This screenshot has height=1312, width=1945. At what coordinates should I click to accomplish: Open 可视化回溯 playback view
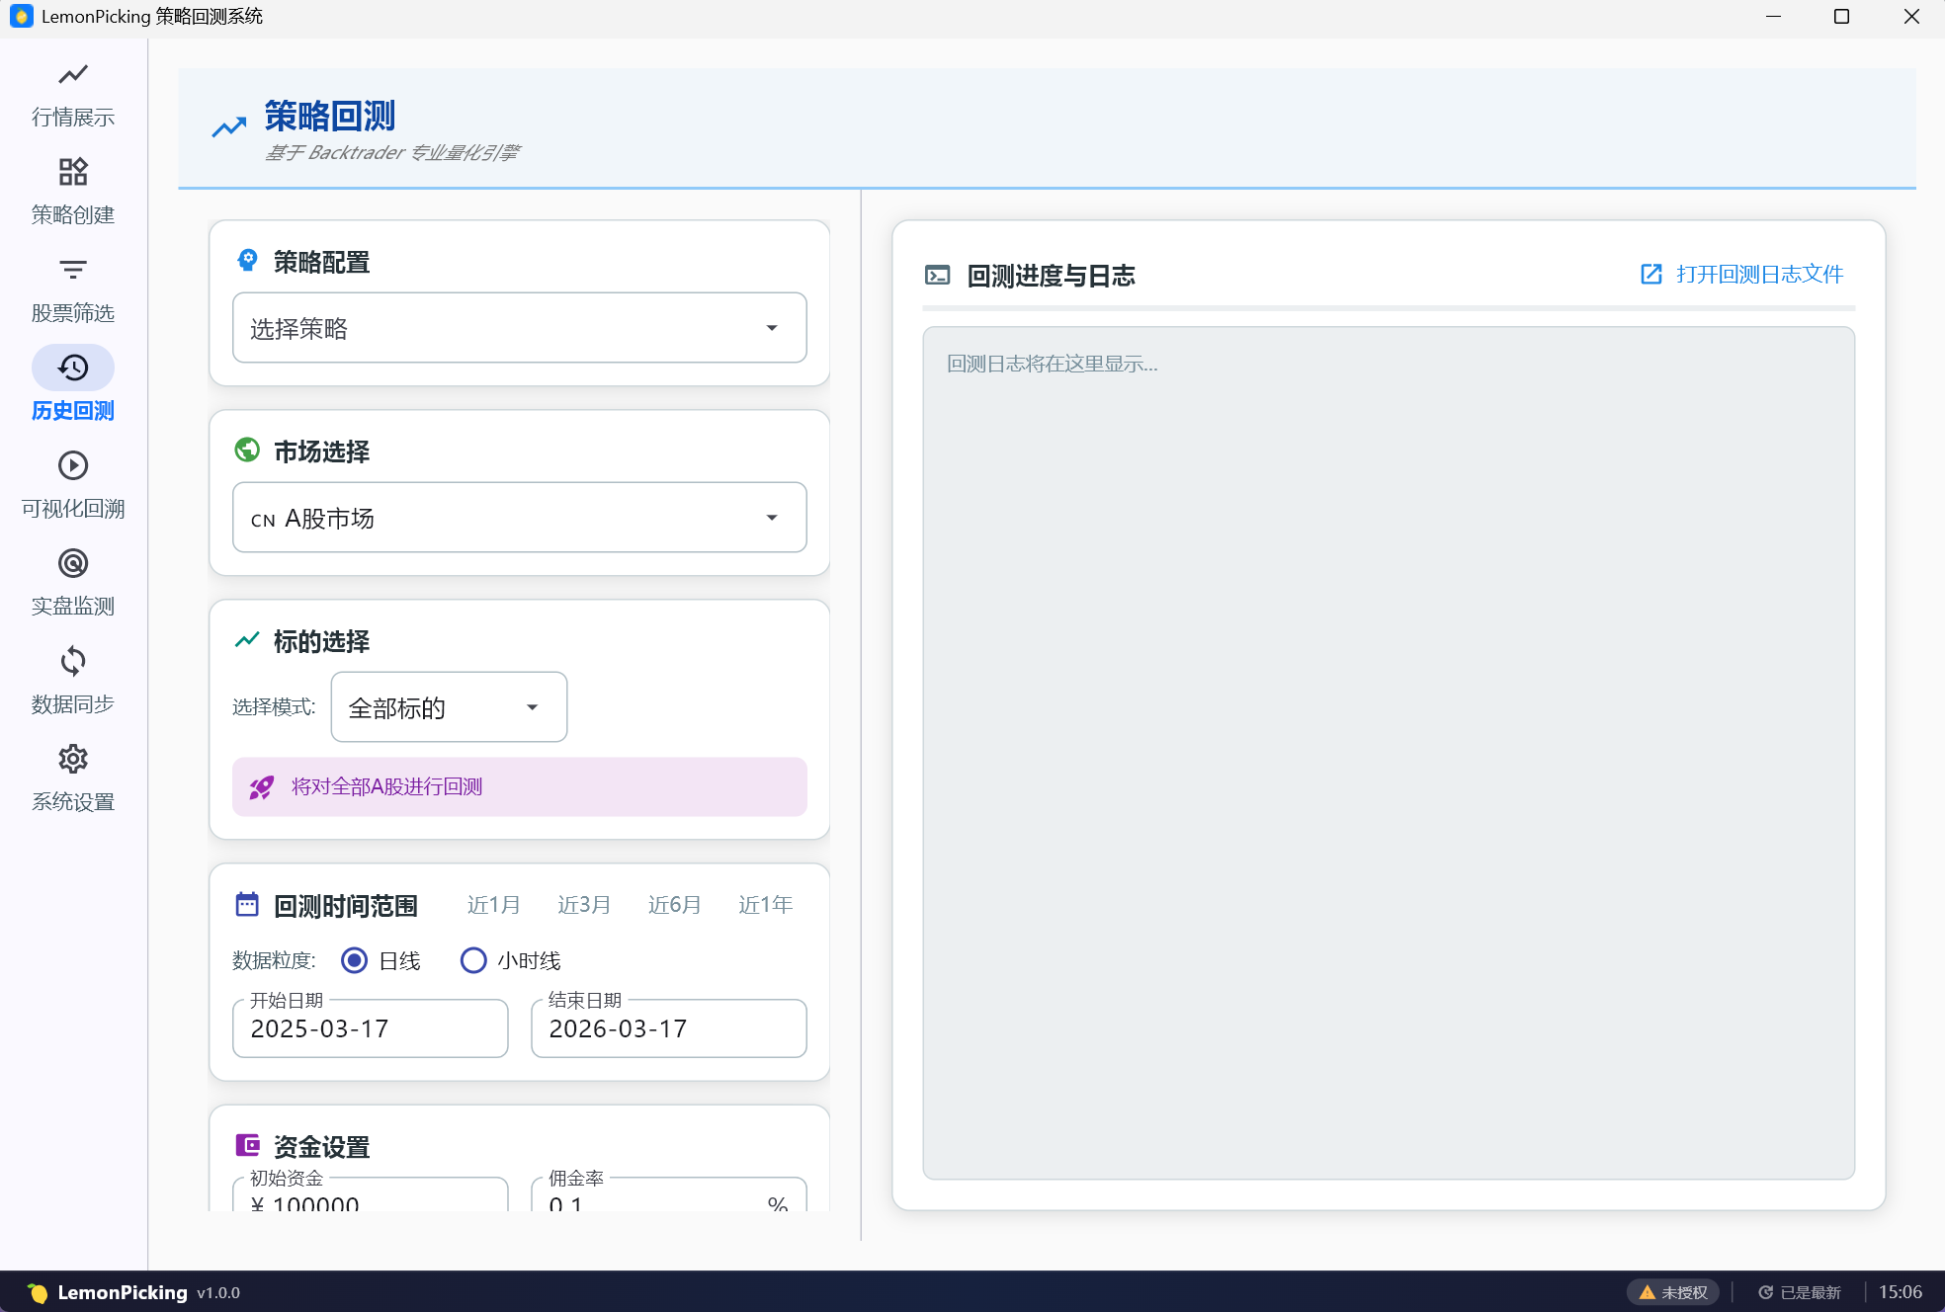tap(72, 483)
